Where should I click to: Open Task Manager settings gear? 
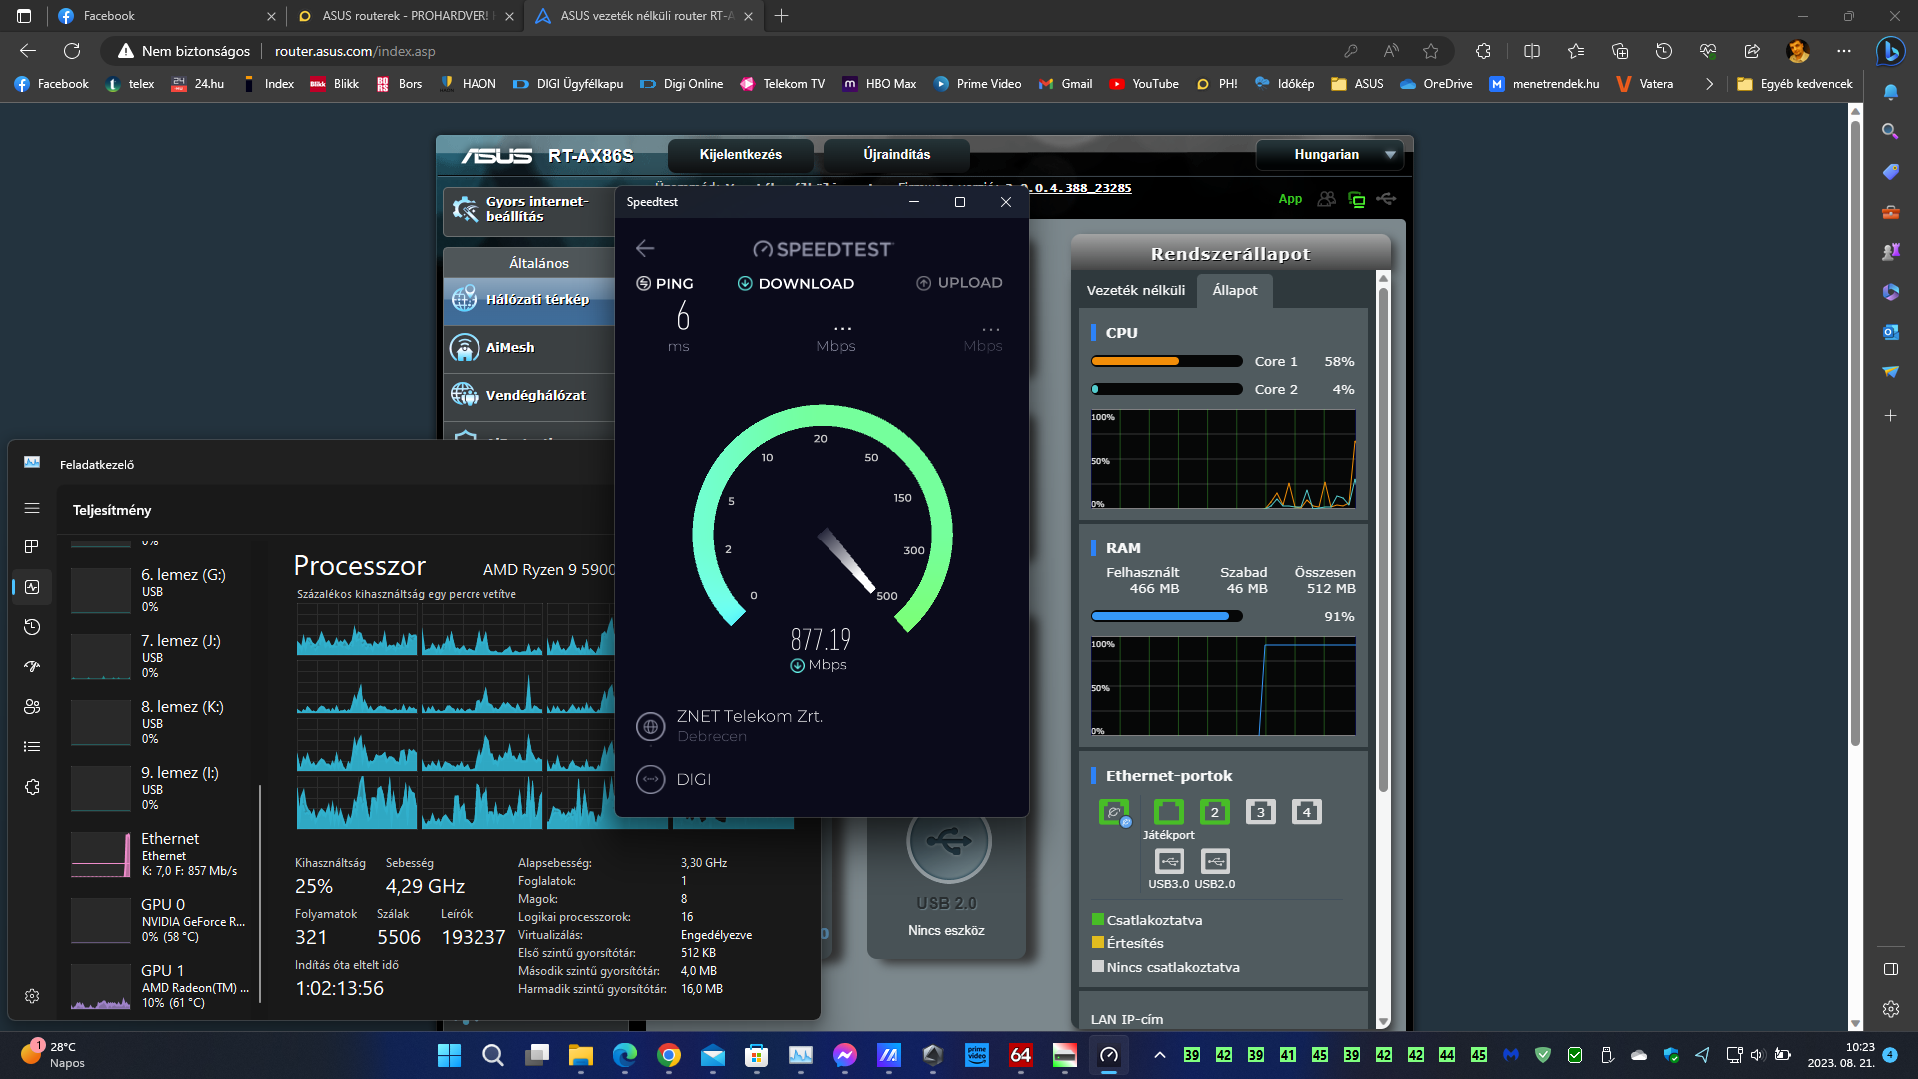click(x=32, y=996)
